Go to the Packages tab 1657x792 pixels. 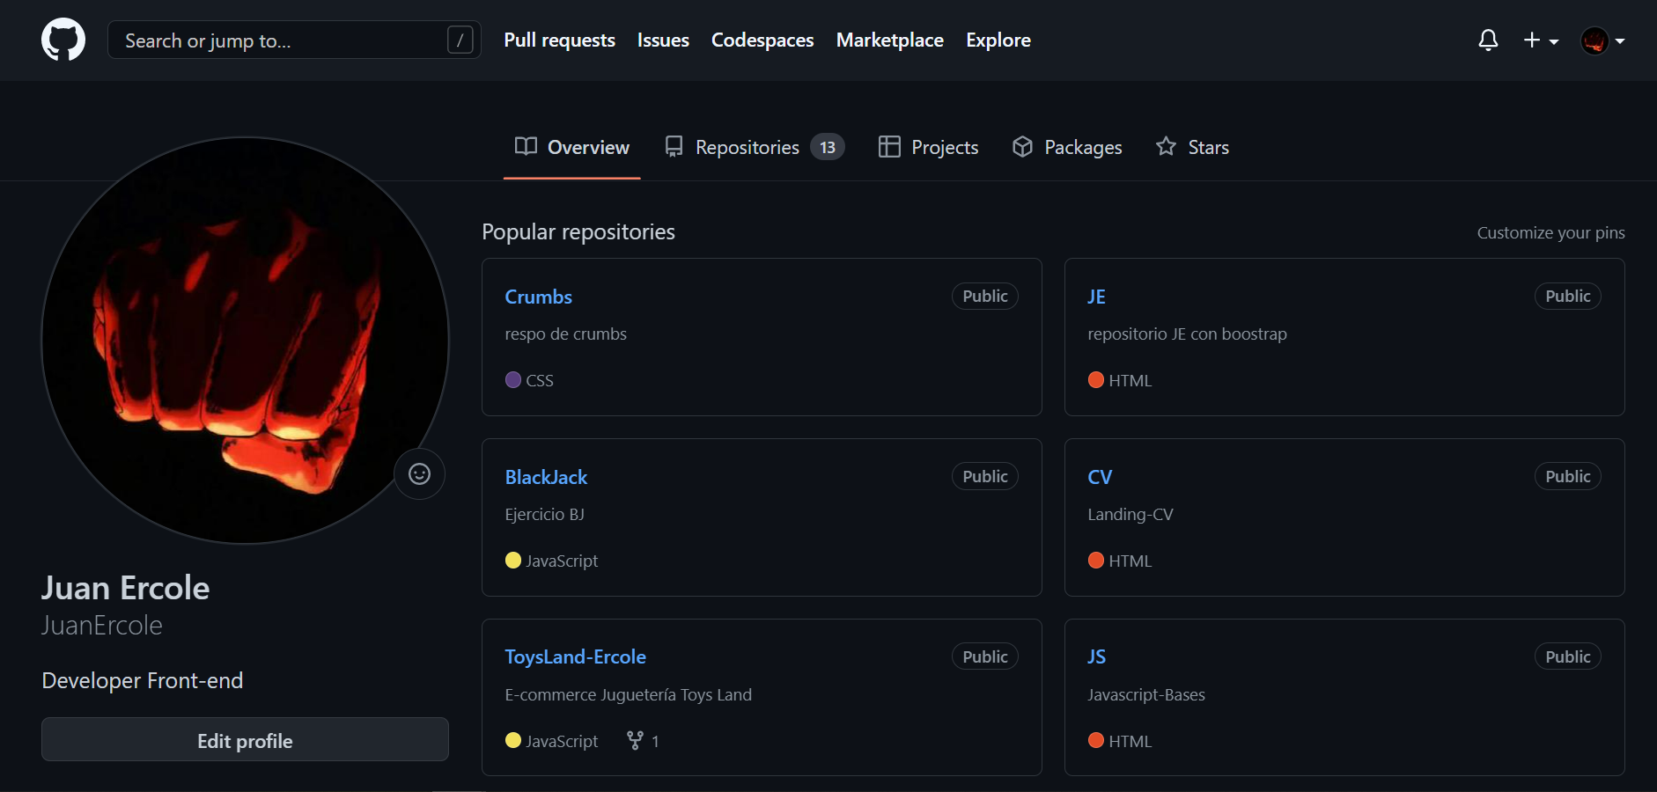1067,147
